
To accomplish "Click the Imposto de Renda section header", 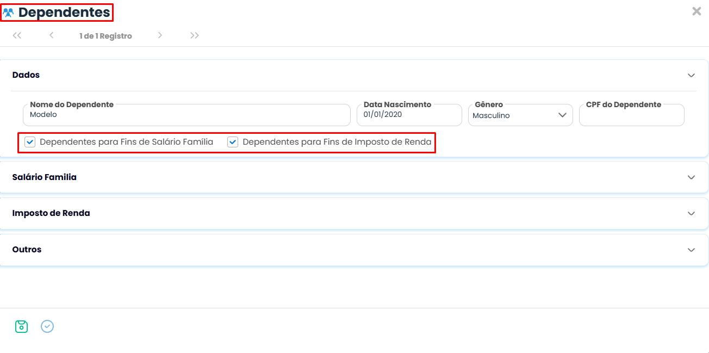I will 354,213.
